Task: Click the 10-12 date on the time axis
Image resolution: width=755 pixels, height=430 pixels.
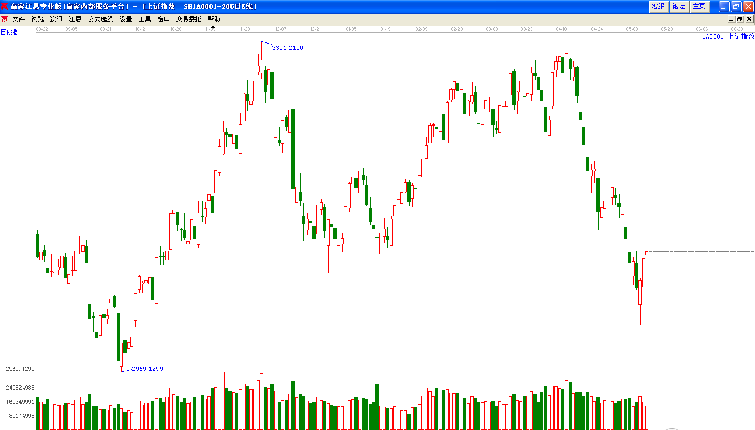Action: click(140, 29)
